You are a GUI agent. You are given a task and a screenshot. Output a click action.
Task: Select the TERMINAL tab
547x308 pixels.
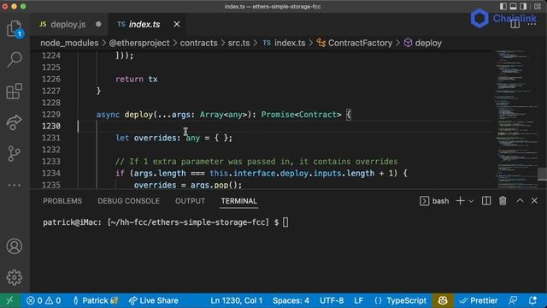point(239,201)
